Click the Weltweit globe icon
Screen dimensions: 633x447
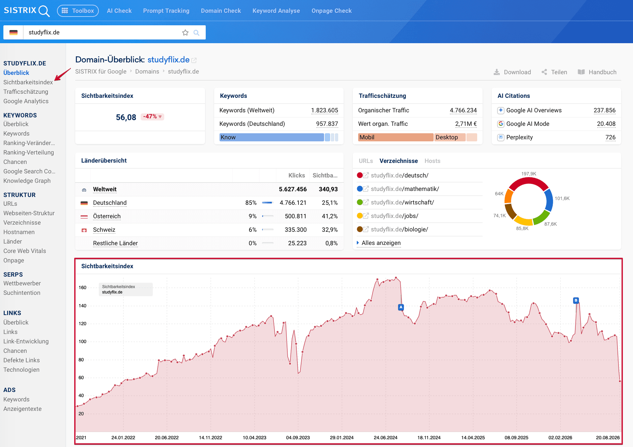click(84, 190)
